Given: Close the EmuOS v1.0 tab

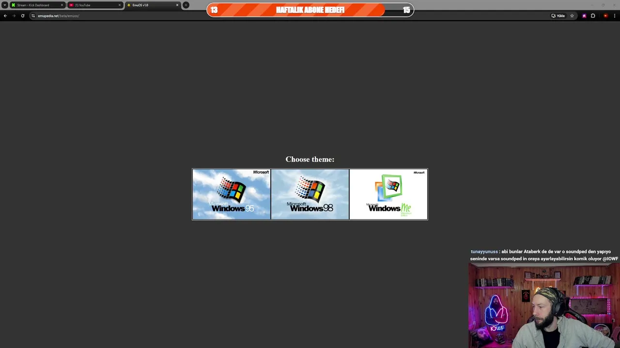Looking at the screenshot, I should coord(177,5).
